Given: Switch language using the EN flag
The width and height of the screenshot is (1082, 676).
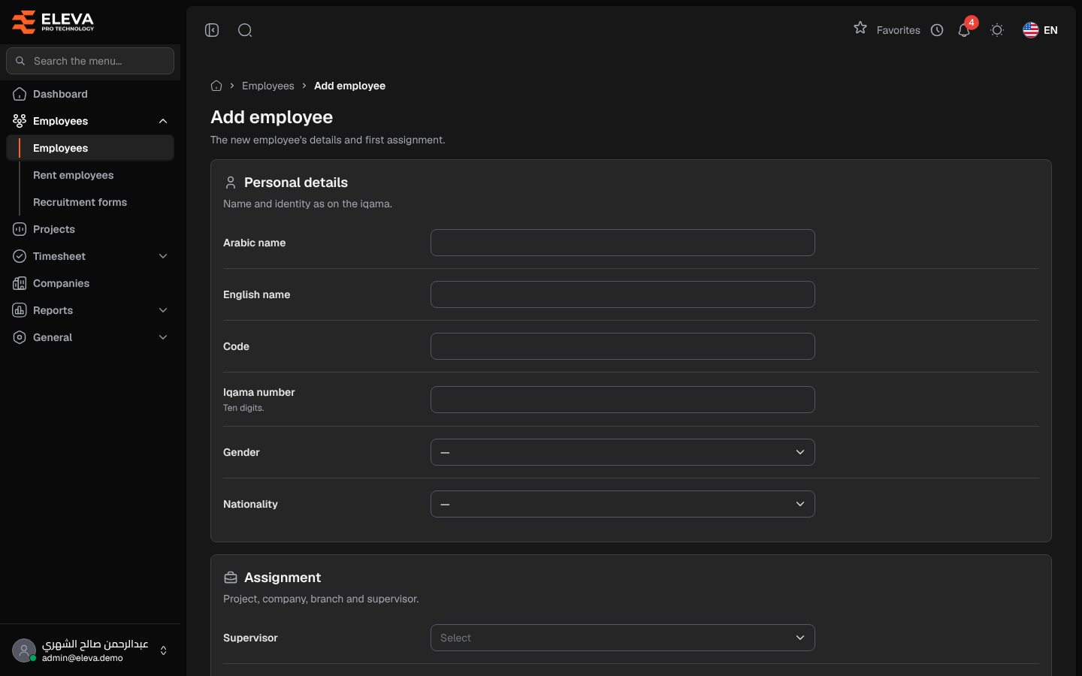Looking at the screenshot, I should pyautogui.click(x=1041, y=30).
